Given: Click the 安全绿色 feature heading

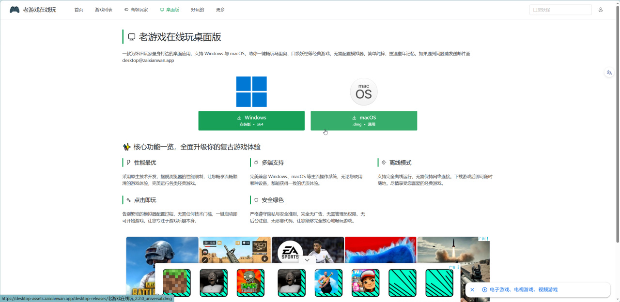Looking at the screenshot, I should pos(273,200).
